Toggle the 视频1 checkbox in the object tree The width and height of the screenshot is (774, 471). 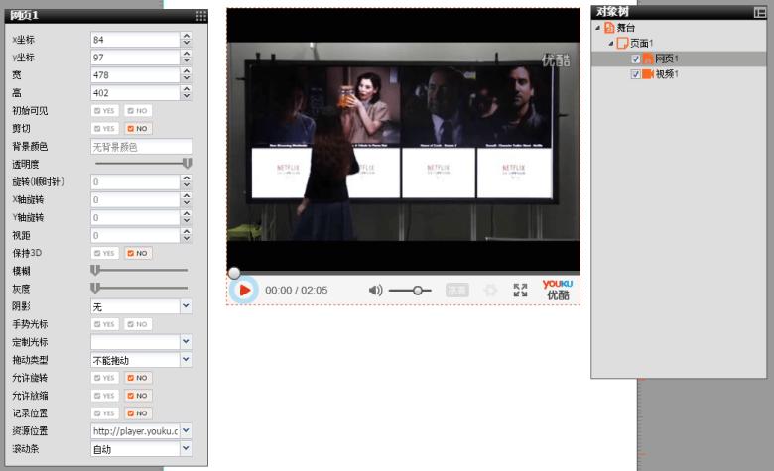pyautogui.click(x=636, y=74)
